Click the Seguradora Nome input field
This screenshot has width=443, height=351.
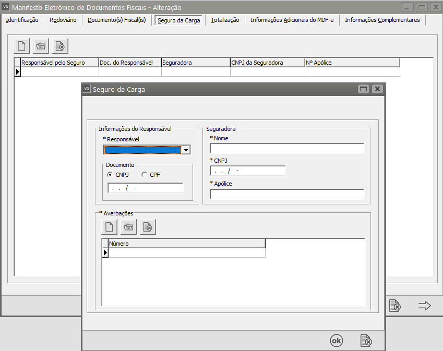point(286,149)
